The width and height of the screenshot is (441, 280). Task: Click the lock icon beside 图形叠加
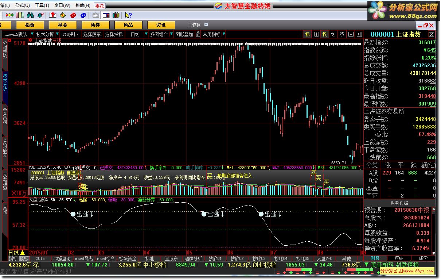coord(198,34)
